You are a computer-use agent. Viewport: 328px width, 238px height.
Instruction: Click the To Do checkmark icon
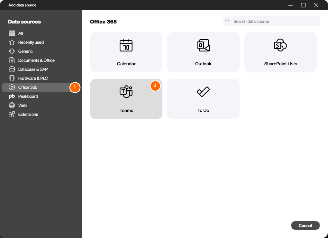[x=203, y=92]
